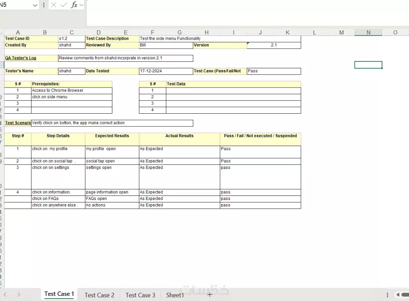This screenshot has height=301, width=409.
Task: Select column G header
Action: click(180, 32)
